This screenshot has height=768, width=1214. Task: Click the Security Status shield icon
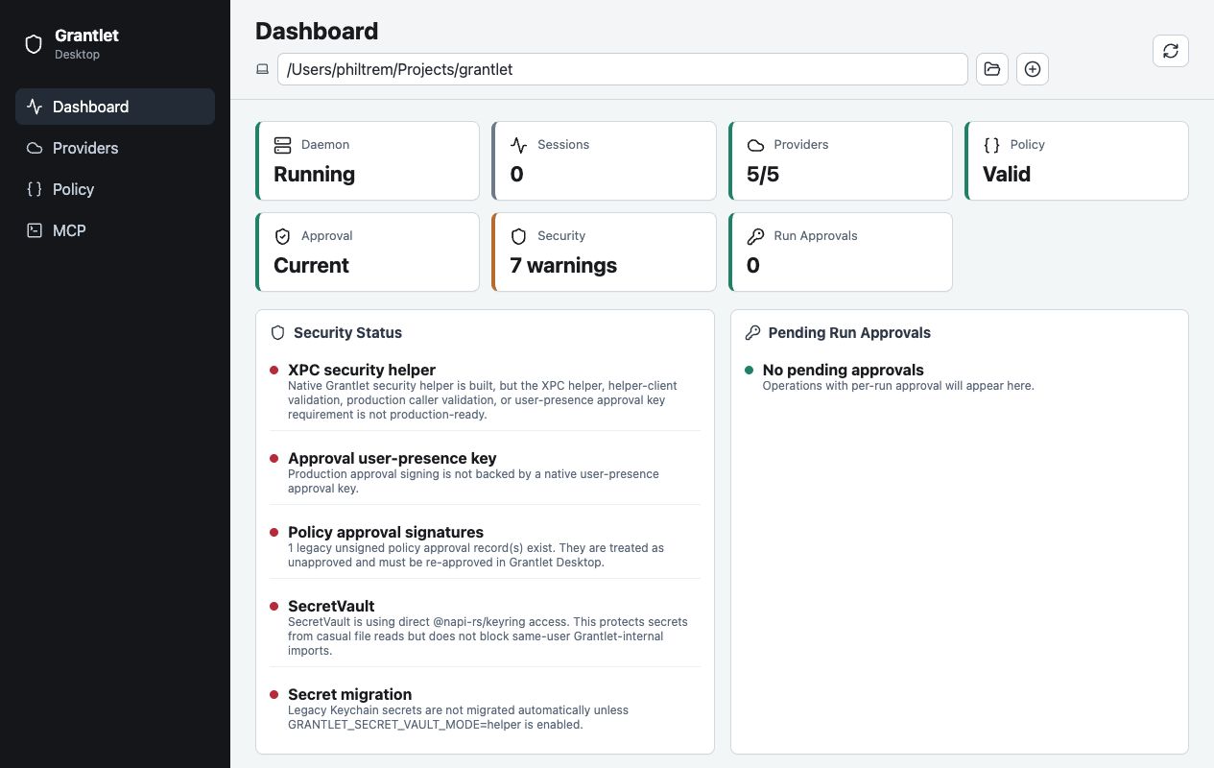click(278, 333)
